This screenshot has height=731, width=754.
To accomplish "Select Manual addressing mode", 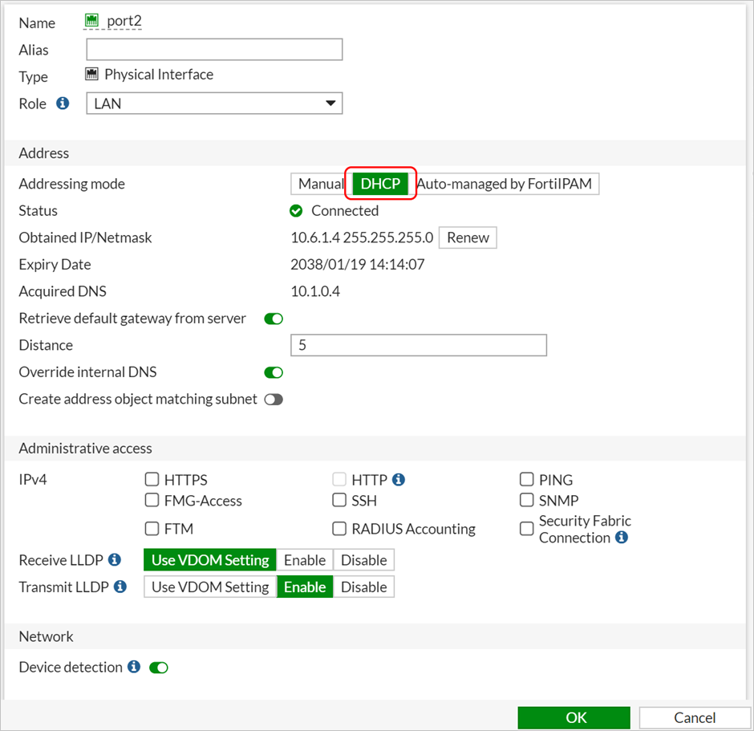I will (x=321, y=184).
